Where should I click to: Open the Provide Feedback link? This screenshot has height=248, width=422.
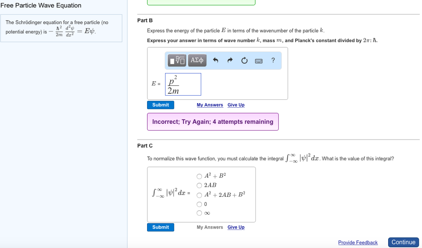[x=358, y=242]
